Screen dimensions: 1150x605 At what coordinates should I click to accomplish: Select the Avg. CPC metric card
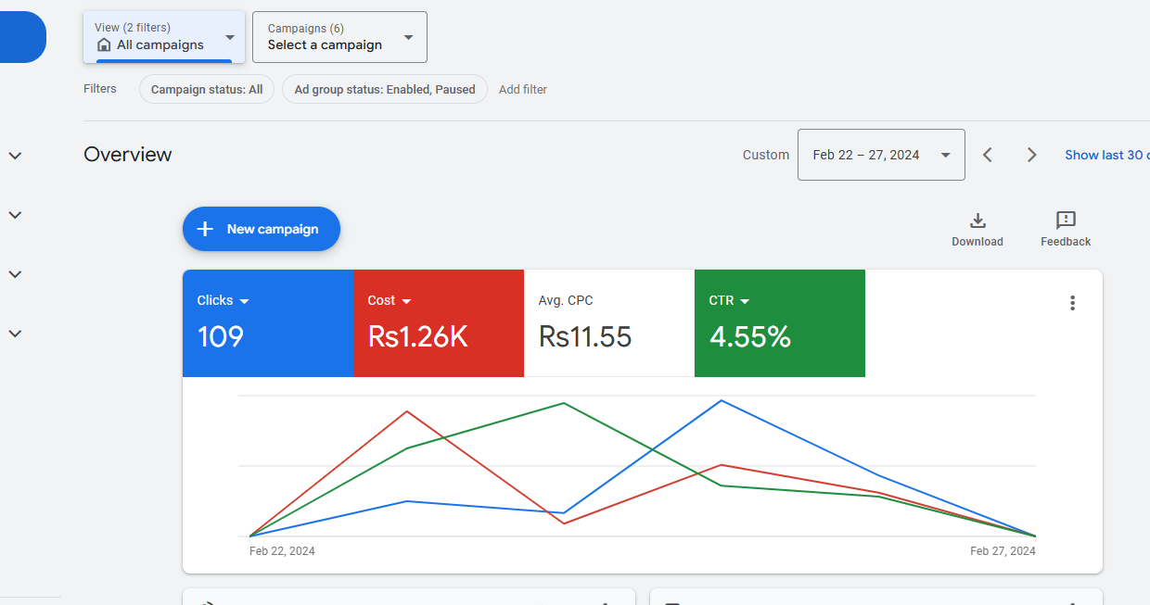point(608,322)
